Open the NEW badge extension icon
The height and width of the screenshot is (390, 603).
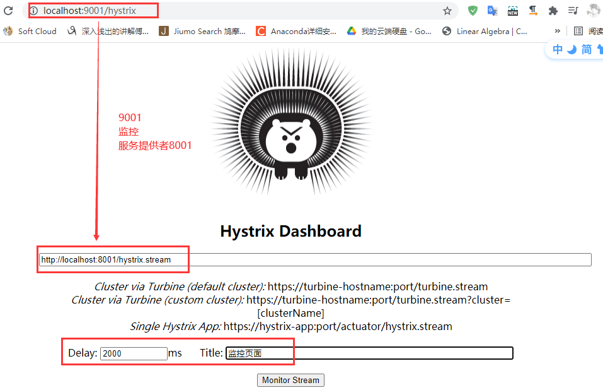tap(513, 11)
